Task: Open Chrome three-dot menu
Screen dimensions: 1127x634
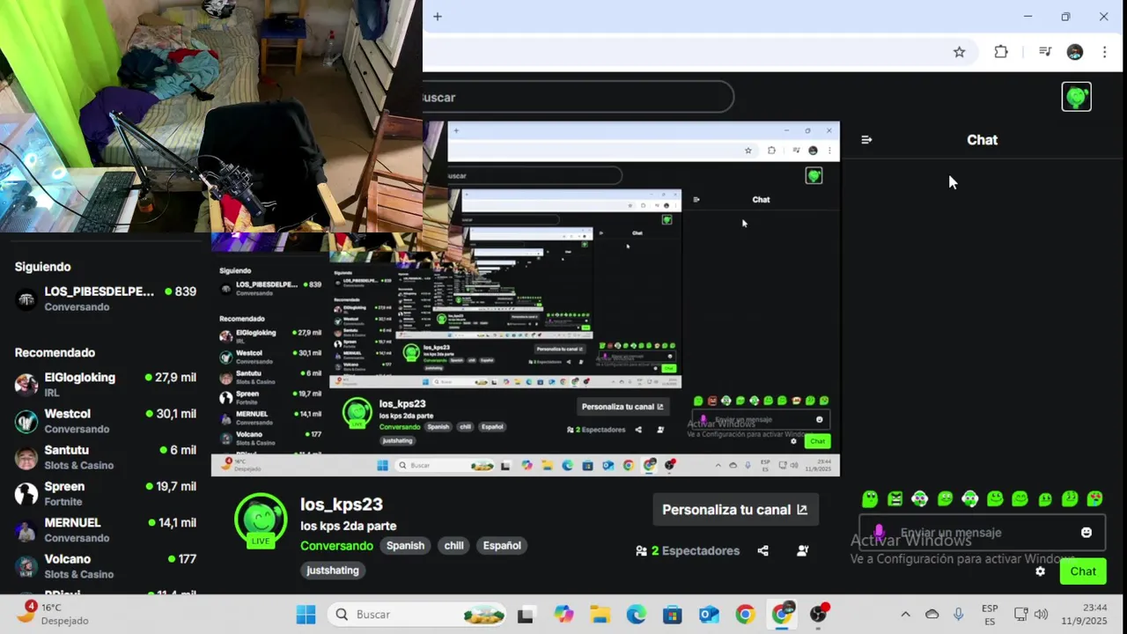Action: click(x=1104, y=52)
